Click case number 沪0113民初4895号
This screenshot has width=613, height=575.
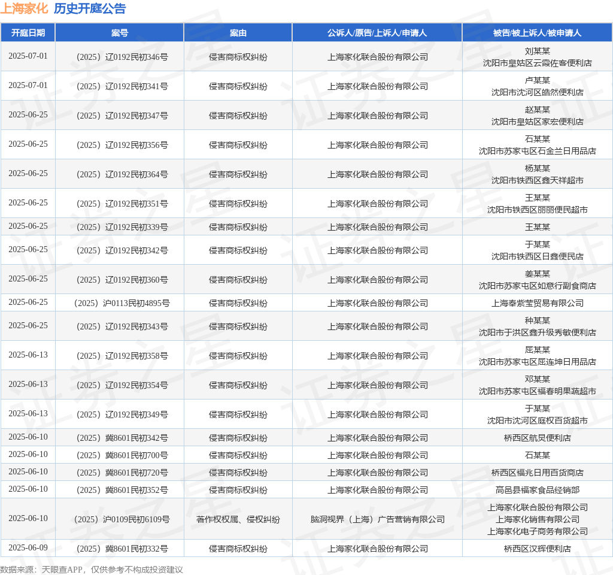click(x=122, y=303)
